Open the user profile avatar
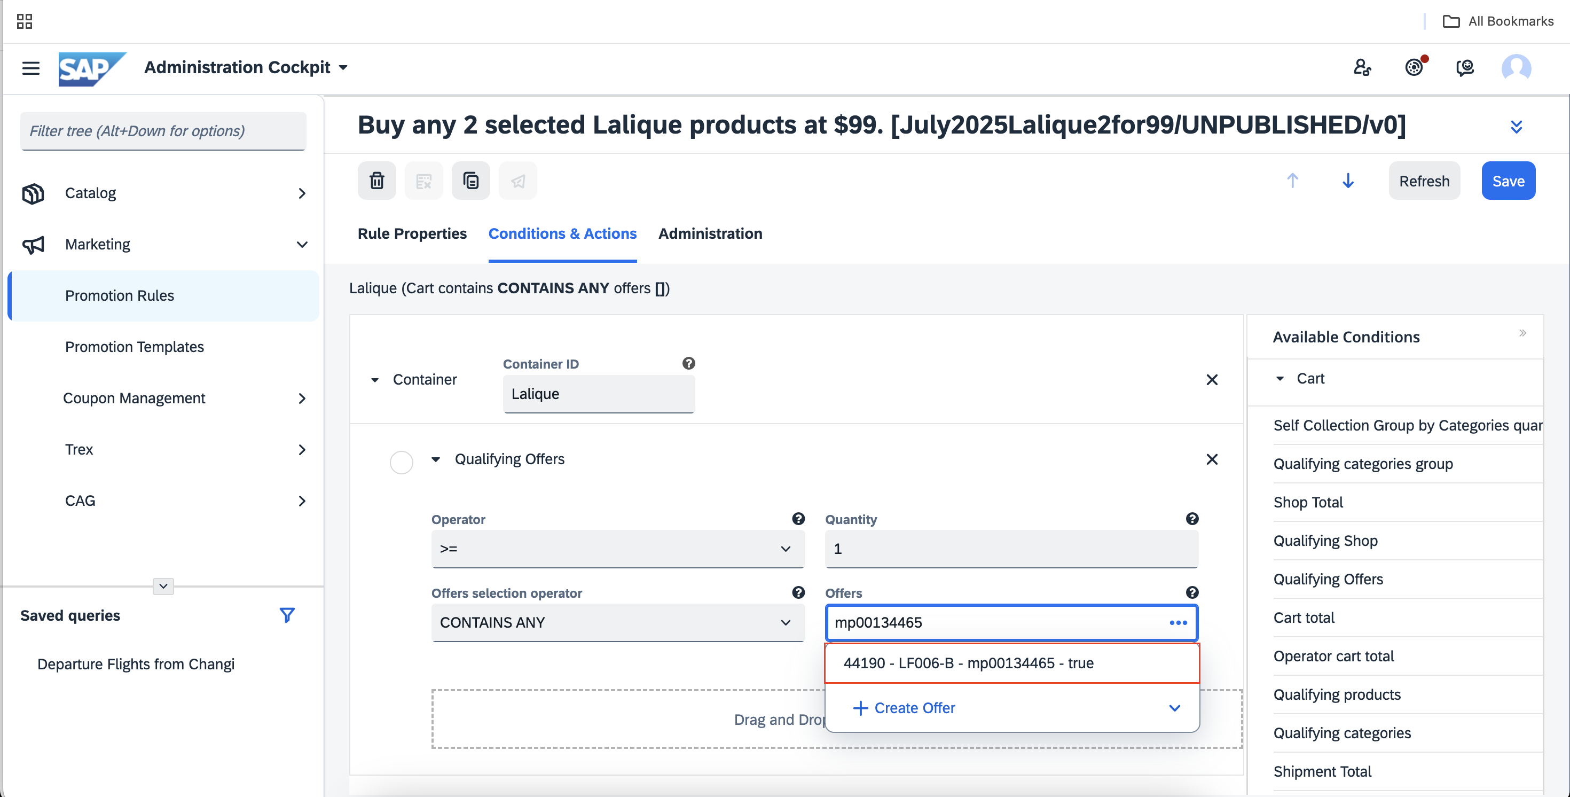 1517,67
